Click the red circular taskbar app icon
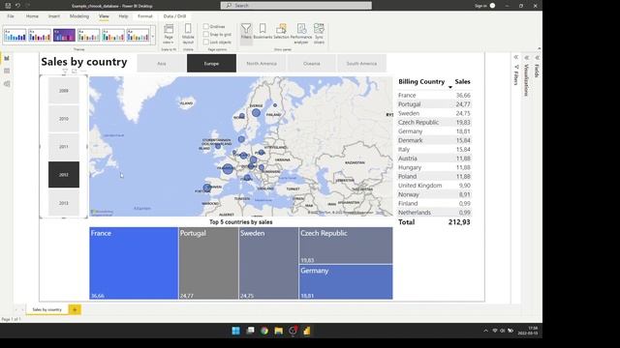 click(293, 331)
